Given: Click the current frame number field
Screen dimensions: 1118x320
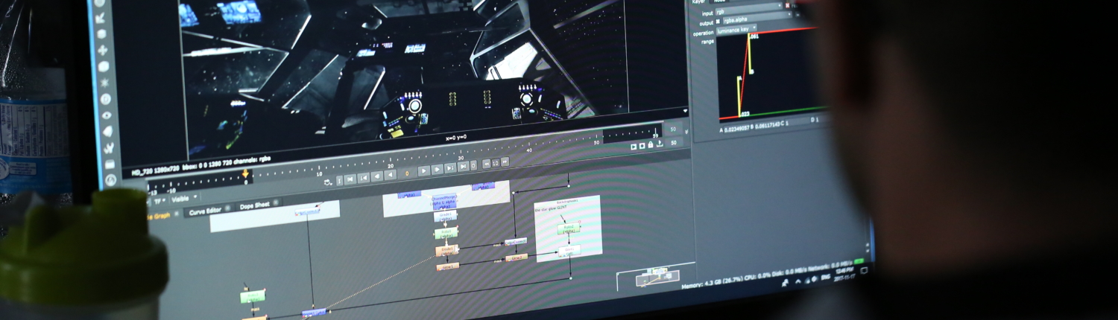Looking at the screenshot, I should click(x=407, y=173).
